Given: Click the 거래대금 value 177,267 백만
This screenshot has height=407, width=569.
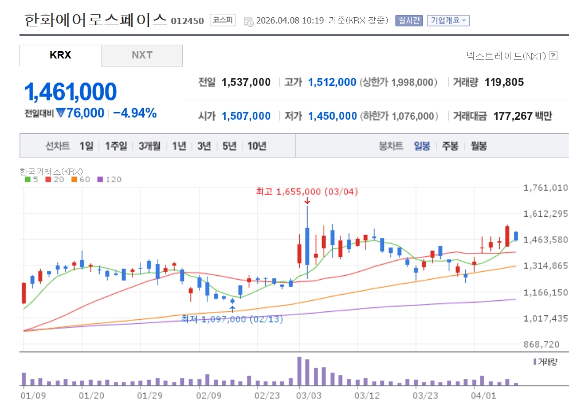Looking at the screenshot, I should pos(523,116).
